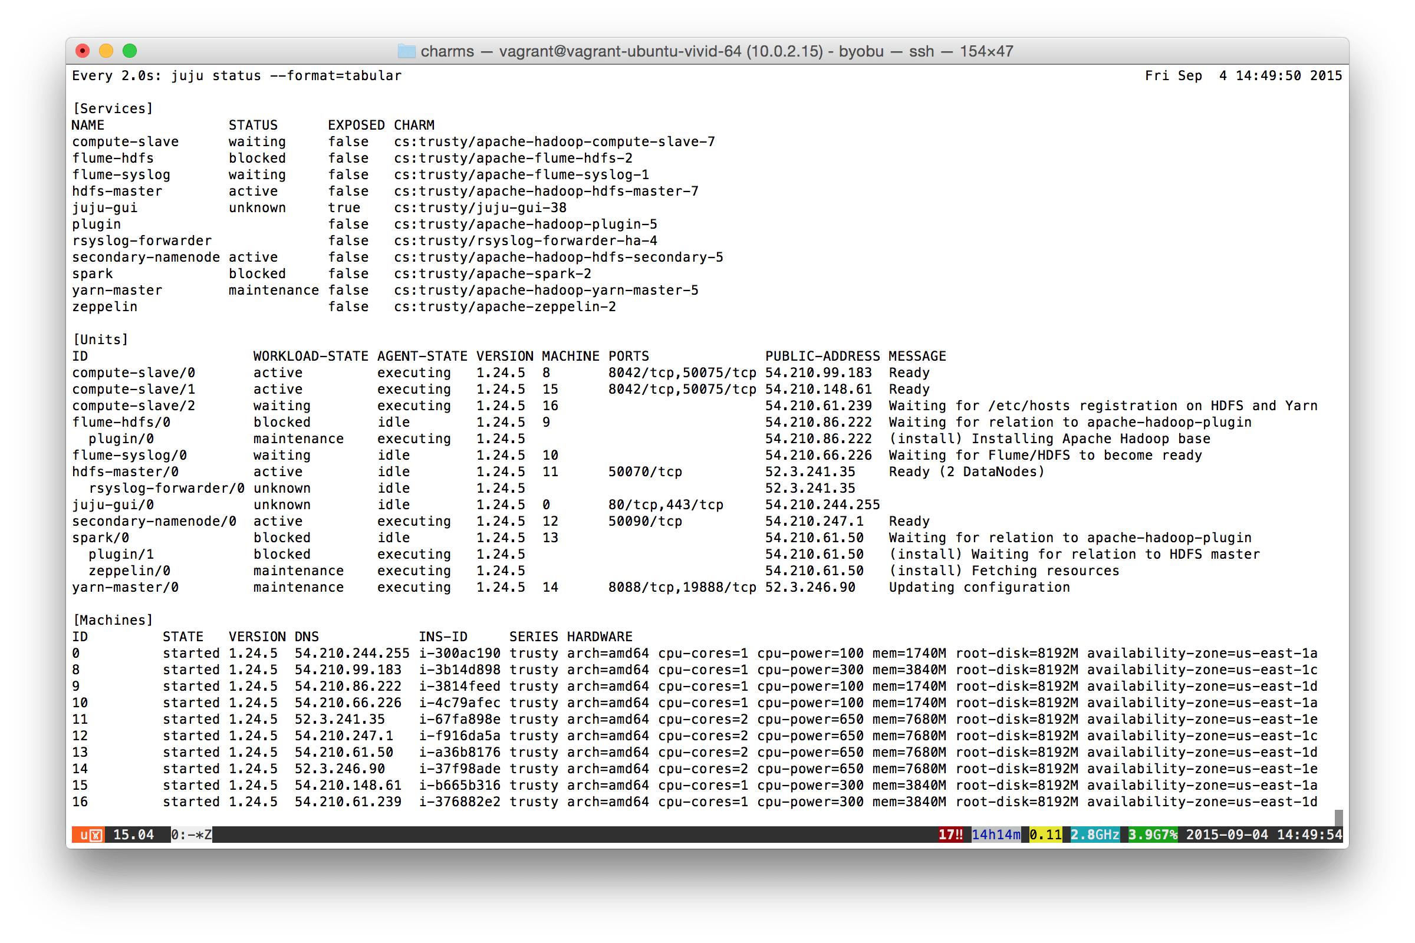
Task: Click the green 3.9G7% memory indicator
Action: pyautogui.click(x=1152, y=835)
